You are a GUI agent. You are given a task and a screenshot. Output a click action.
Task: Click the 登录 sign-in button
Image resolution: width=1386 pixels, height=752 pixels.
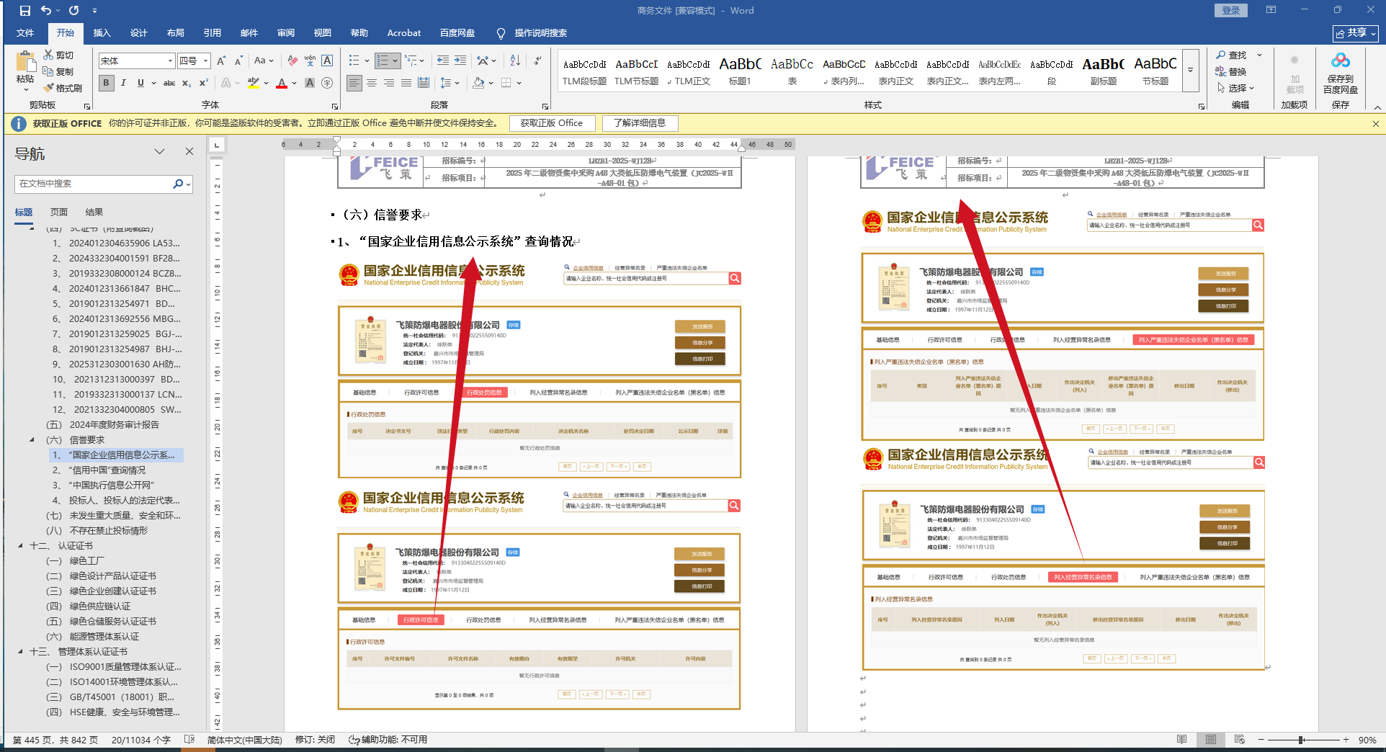(1231, 11)
